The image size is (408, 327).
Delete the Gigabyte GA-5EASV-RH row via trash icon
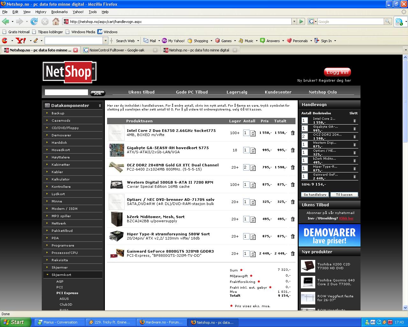(x=293, y=150)
